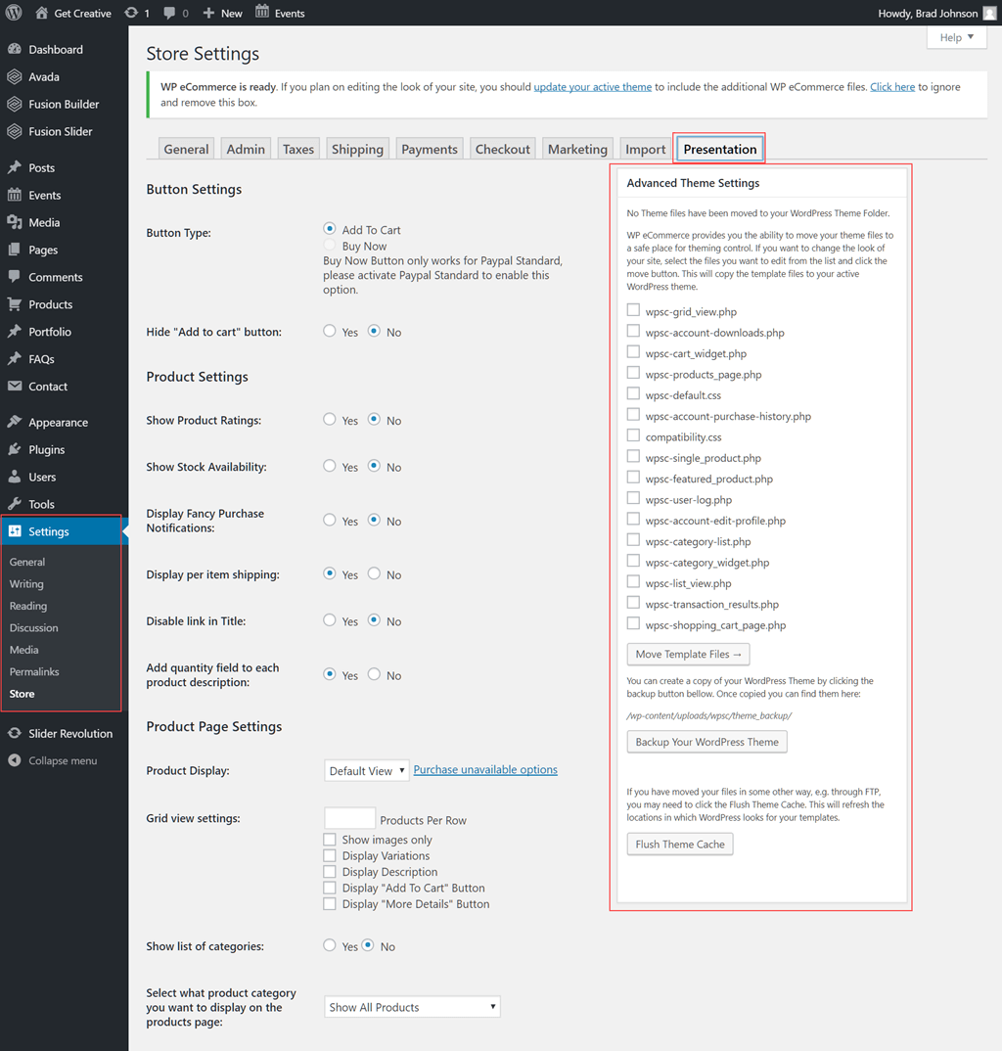Check the wpsc-grid_view.php file checkbox
Viewport: 1002px width, 1051px height.
point(633,309)
